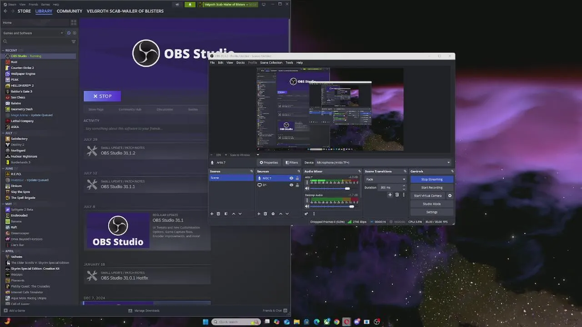This screenshot has width=582, height=327.
Task: Delete scene transition with trash icon
Action: [x=397, y=195]
